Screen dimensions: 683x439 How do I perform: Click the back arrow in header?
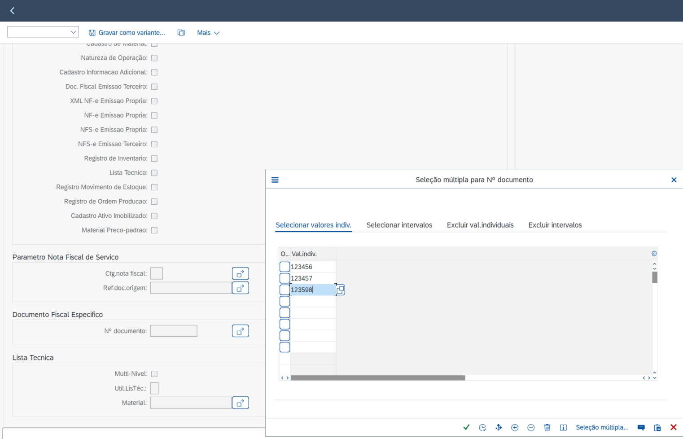point(13,11)
